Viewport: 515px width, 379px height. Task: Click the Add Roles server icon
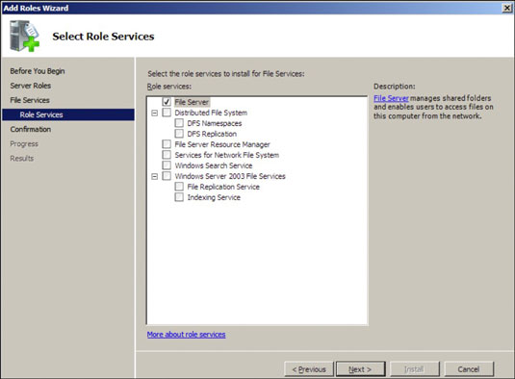click(24, 36)
